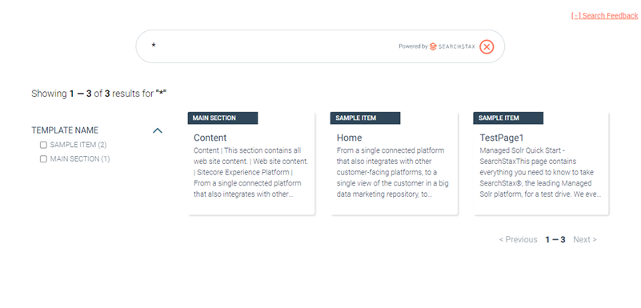
Task: Open the Home result title
Action: pyautogui.click(x=349, y=138)
